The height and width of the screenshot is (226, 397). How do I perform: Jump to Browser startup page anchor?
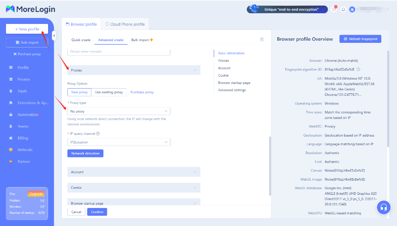(234, 83)
